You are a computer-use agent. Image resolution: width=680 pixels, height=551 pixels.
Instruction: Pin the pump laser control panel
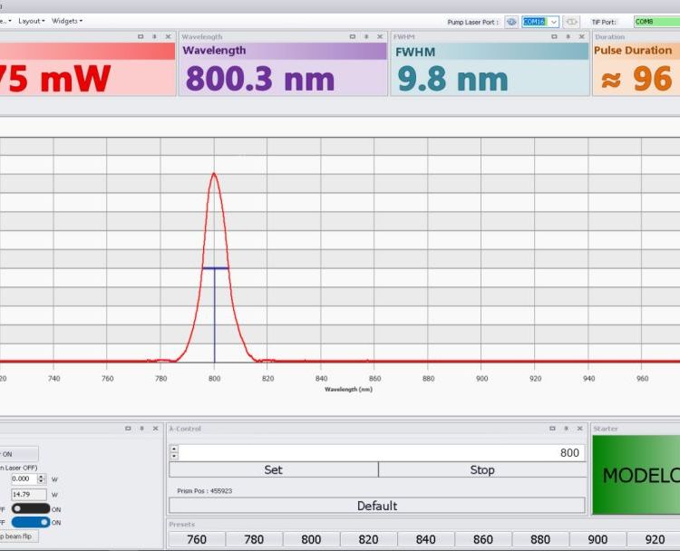(141, 429)
